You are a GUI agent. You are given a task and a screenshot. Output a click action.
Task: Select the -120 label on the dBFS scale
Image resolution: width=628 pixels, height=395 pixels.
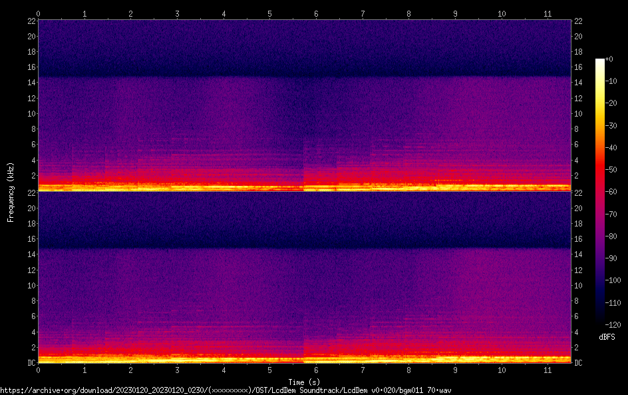click(x=612, y=324)
